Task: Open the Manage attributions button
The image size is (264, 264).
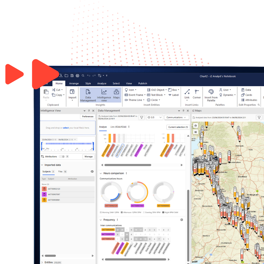Action: 88,156
